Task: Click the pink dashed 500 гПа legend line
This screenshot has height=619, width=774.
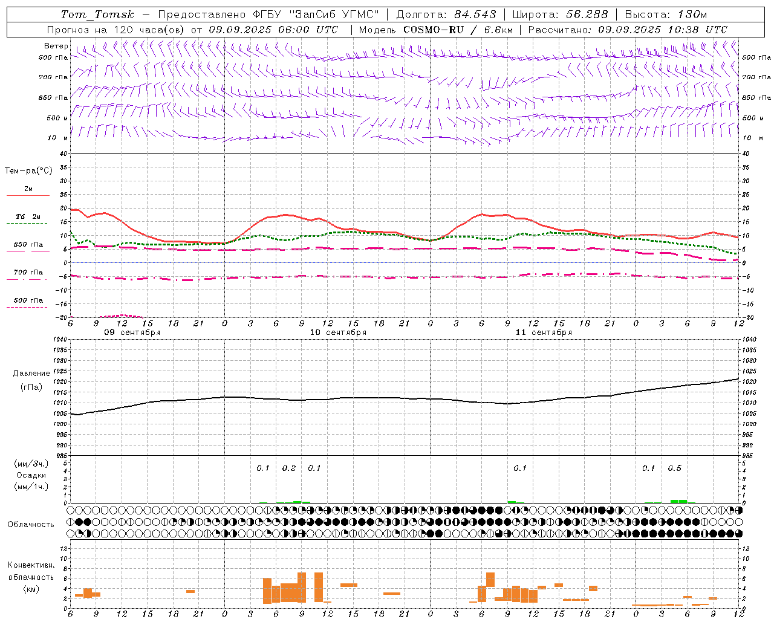Action: [x=27, y=307]
